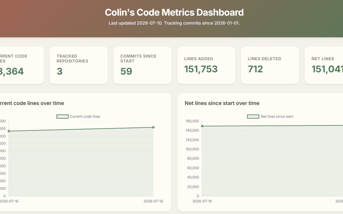Click the right data point on code lines chart
Viewport: 343px width, 214px height.
(153, 127)
